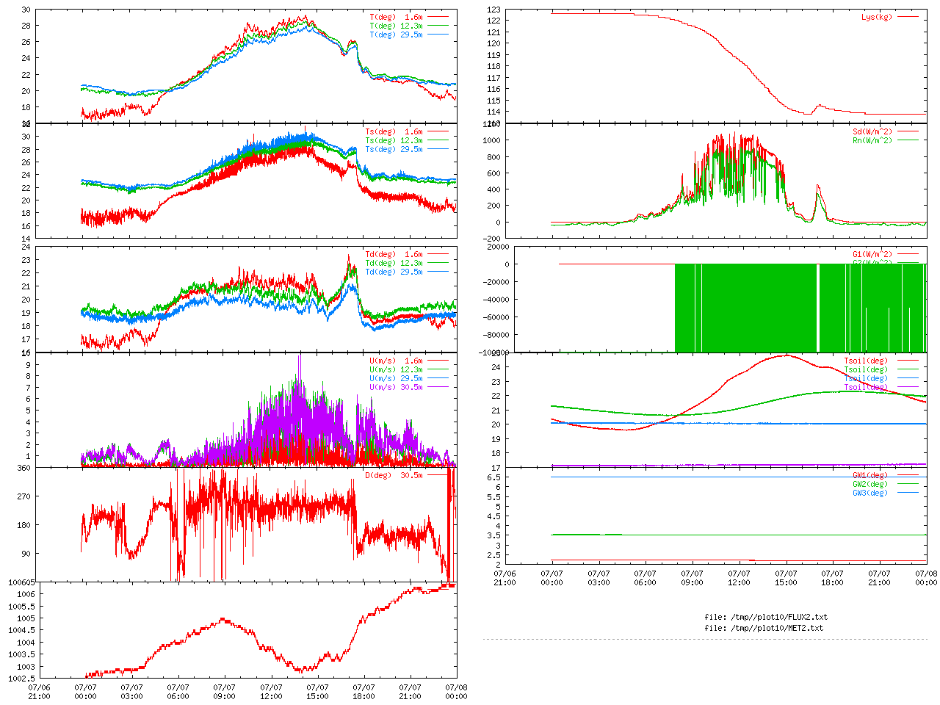Image resolution: width=940 pixels, height=705 pixels.
Task: Click the "1005.5" axis tick label
Action: tap(22, 606)
